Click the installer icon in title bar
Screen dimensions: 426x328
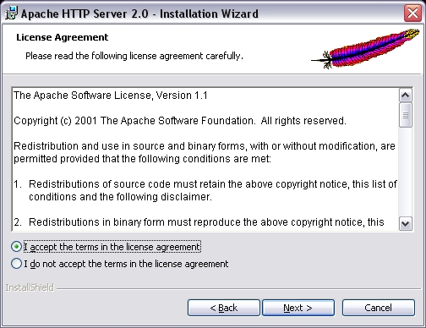pyautogui.click(x=11, y=14)
